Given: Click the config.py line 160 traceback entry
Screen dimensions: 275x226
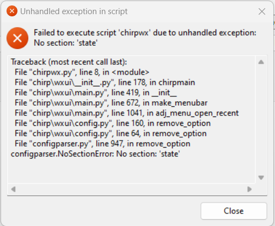Looking at the screenshot, I should (x=113, y=123).
